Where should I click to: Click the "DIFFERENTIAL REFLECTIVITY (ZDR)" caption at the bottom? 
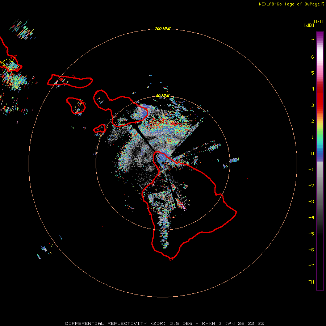(x=116, y=323)
